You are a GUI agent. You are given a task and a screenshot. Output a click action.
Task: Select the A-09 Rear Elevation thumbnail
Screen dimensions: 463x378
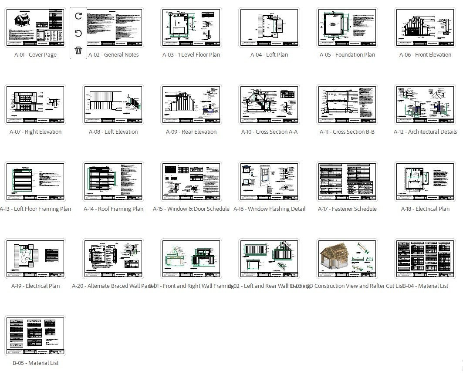click(191, 105)
